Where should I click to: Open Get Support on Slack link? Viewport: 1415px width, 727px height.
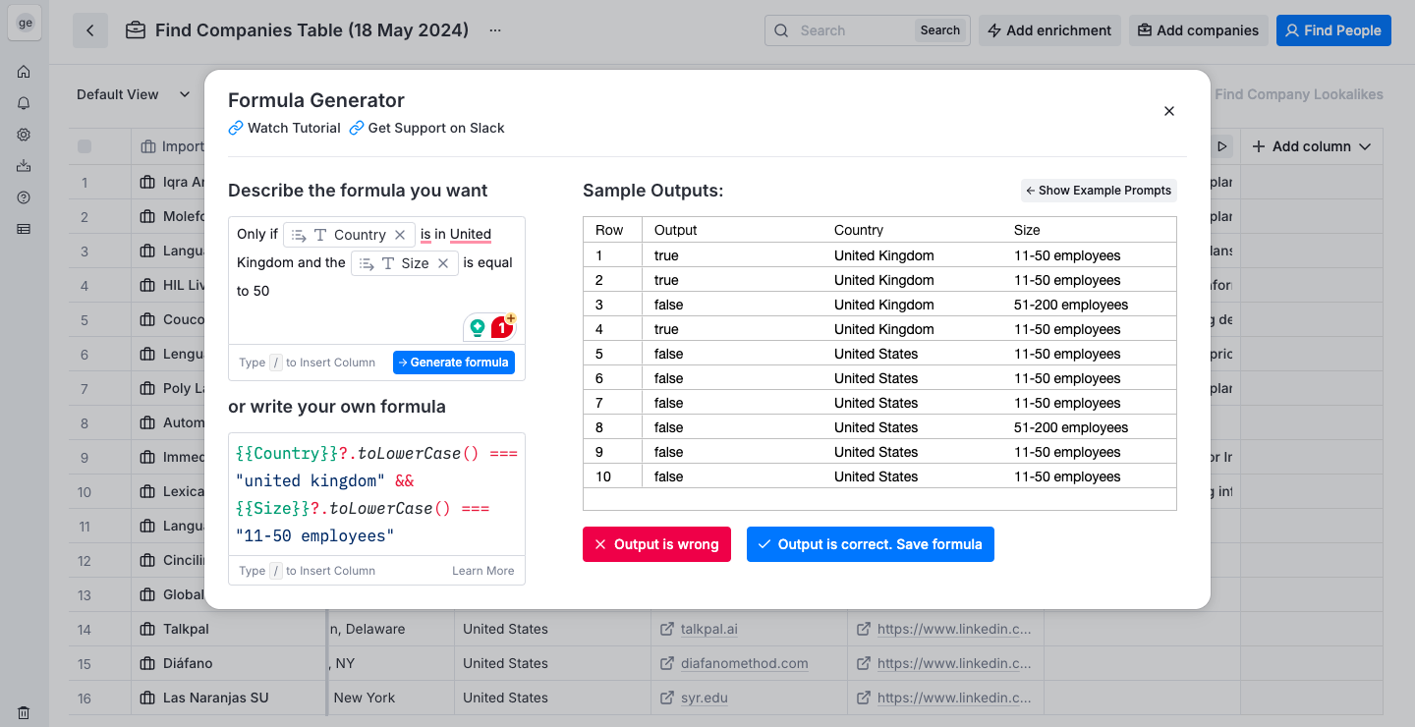pyautogui.click(x=427, y=128)
